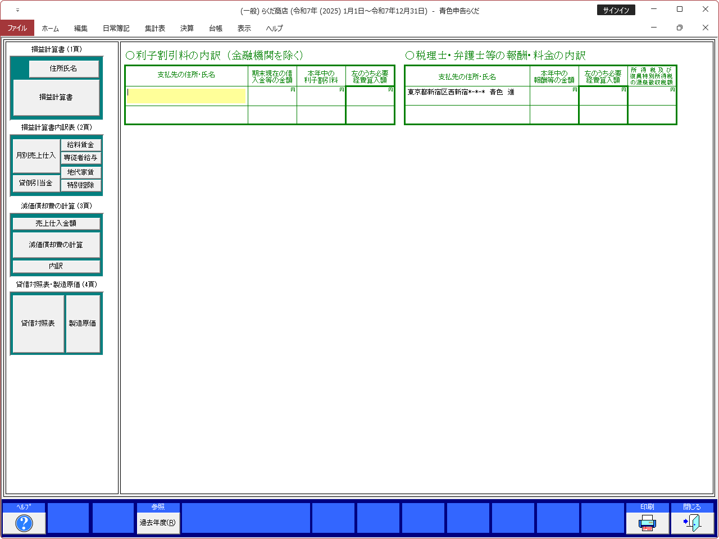Open the 地代家賃 breakdown
719x539 pixels.
[x=81, y=172]
